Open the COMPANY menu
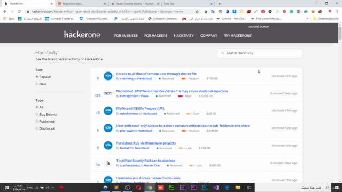The width and height of the screenshot is (342, 192). coord(209,36)
